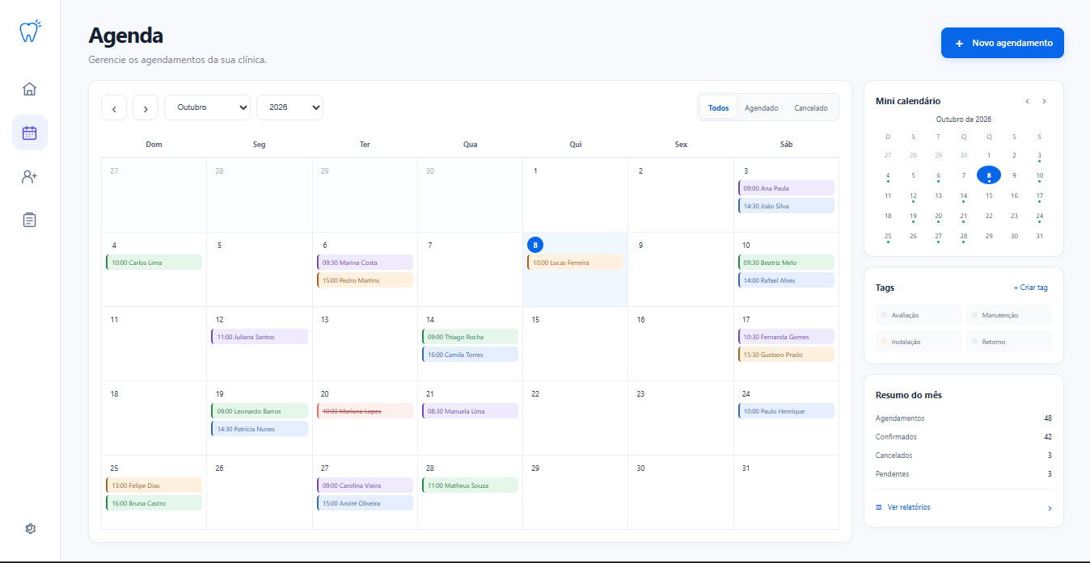
Task: Open the add patient sidebar icon
Action: [x=30, y=176]
